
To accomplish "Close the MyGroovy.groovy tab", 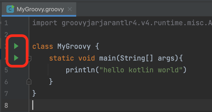I will (x=70, y=9).
